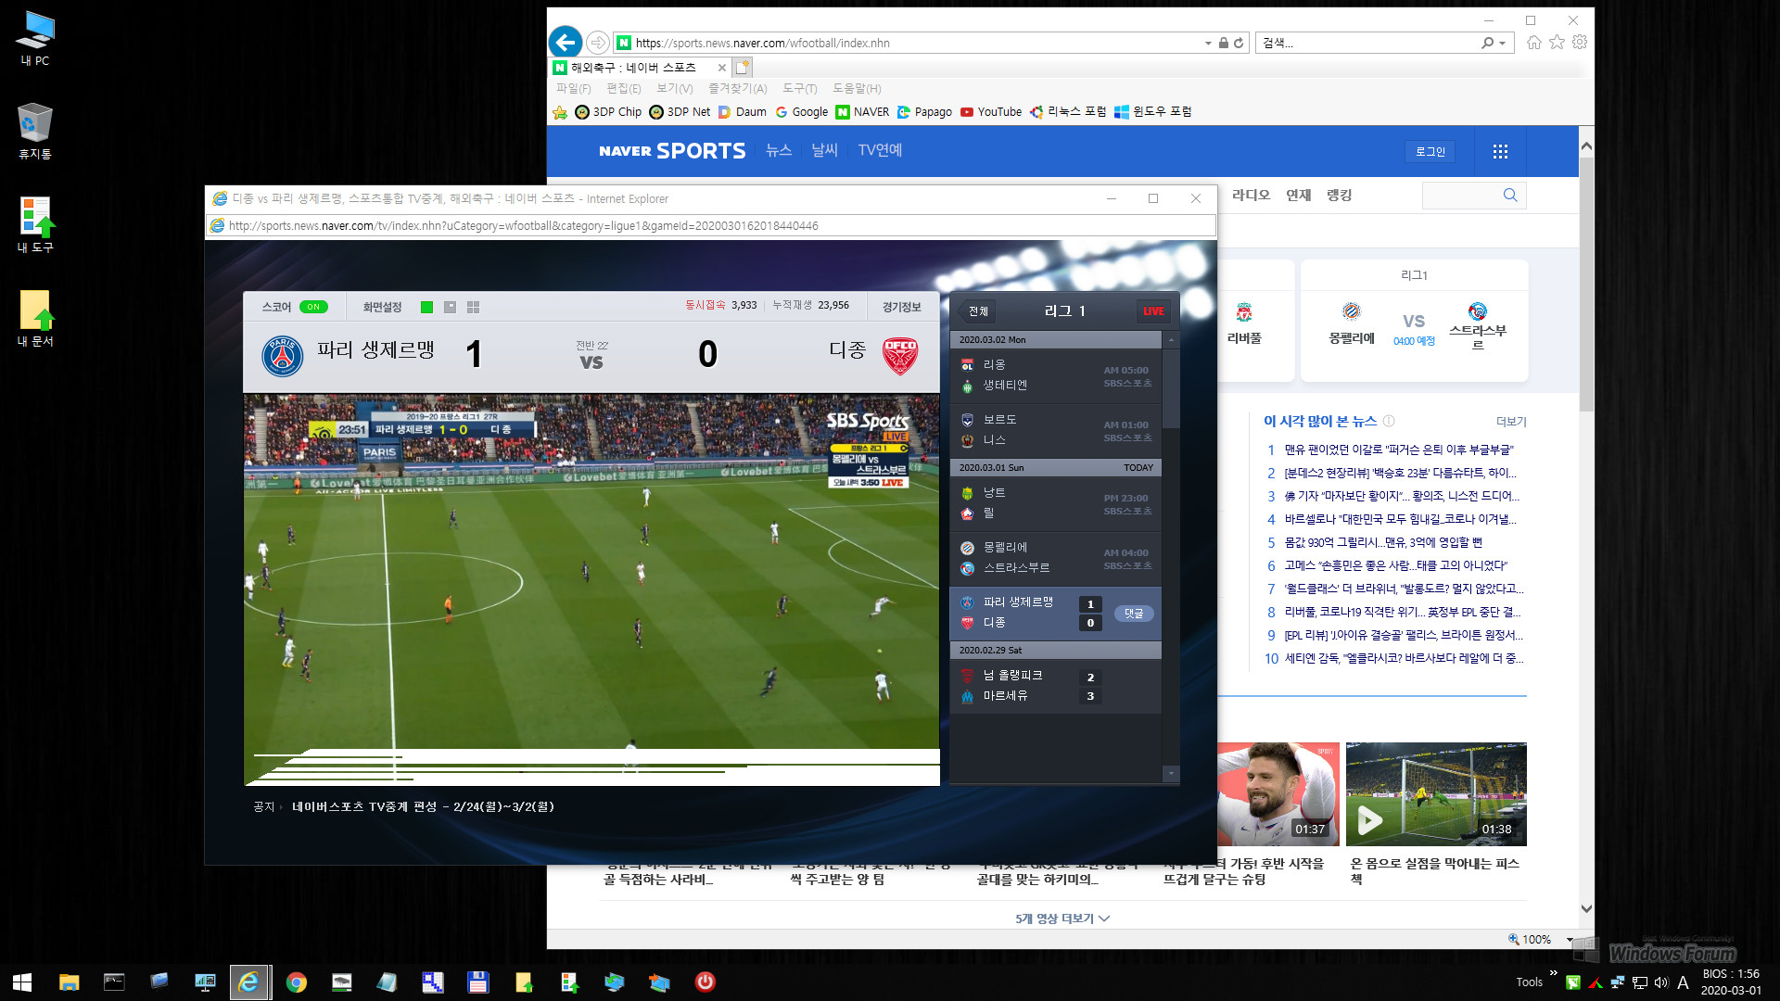Click the volume speaker tray icon
Image resolution: width=1780 pixels, height=1001 pixels.
(x=1660, y=982)
